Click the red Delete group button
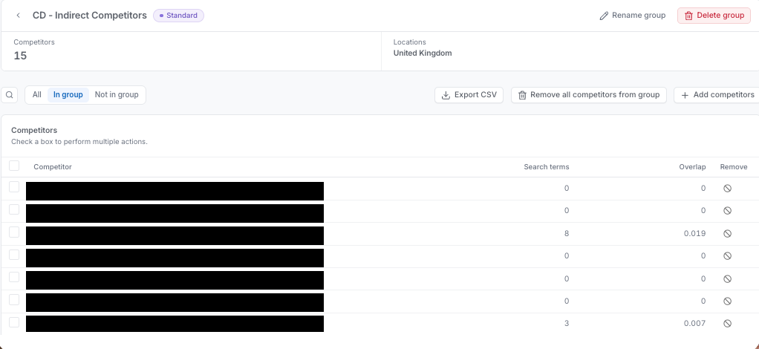This screenshot has height=349, width=759. coord(714,16)
